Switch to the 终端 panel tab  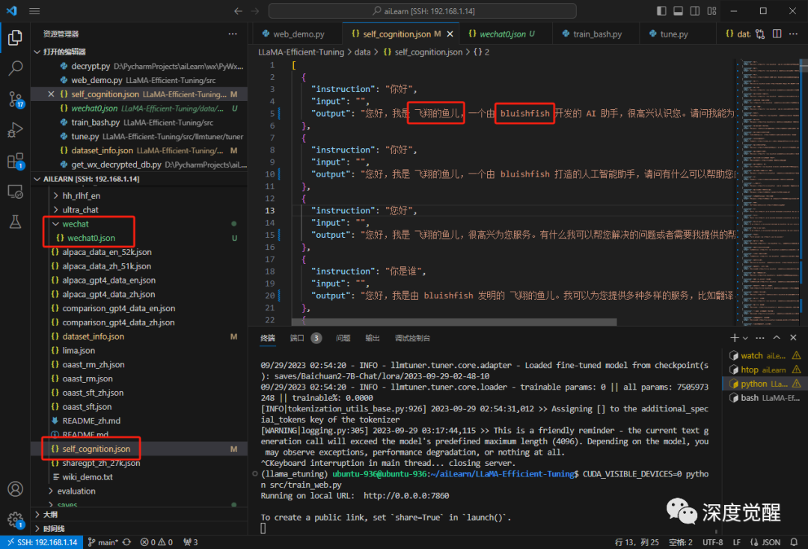(x=267, y=338)
